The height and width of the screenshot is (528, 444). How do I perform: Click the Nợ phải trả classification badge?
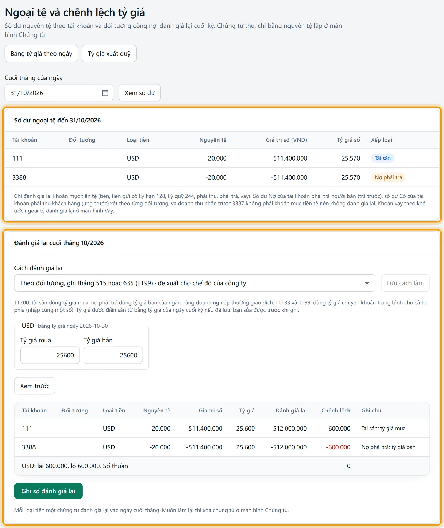tap(388, 177)
